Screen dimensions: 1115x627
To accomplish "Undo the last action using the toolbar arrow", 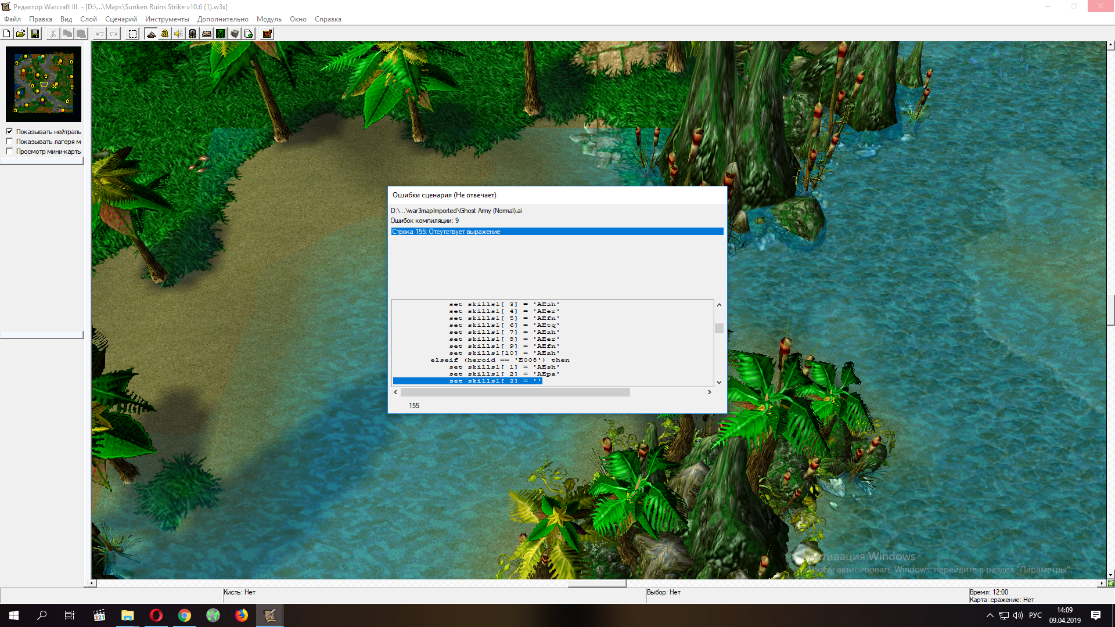I will click(100, 34).
